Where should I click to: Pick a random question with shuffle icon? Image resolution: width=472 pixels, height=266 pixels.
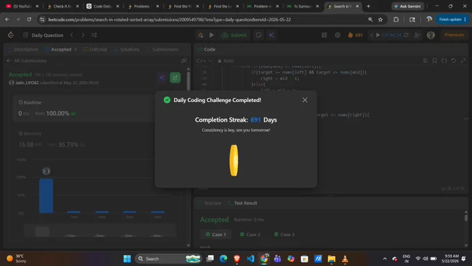click(94, 35)
